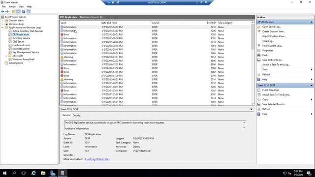Click the Filter Current Log funnel icon
This screenshot has width=315, height=177.
pos(259,46)
